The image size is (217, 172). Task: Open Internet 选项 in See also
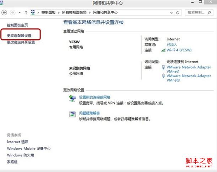tap(17, 142)
